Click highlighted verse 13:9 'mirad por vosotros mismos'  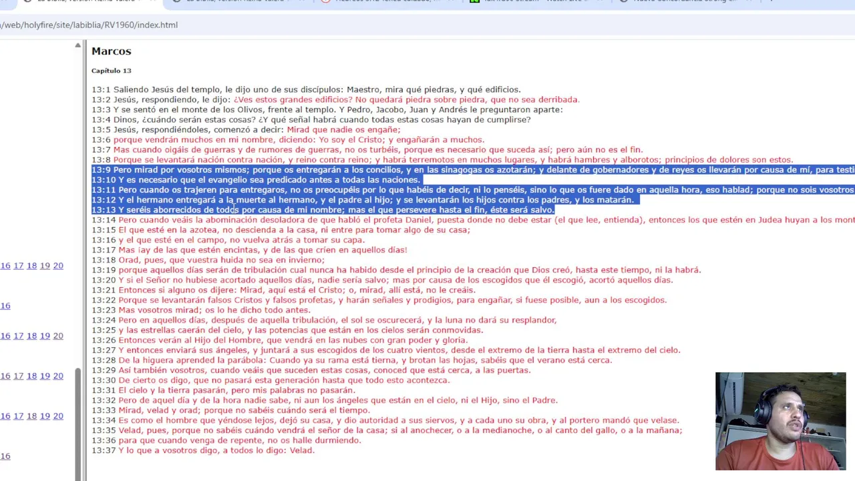pos(473,170)
